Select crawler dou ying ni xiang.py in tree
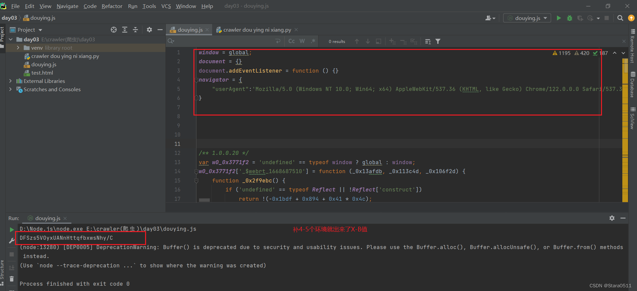The height and width of the screenshot is (291, 637). click(x=65, y=56)
